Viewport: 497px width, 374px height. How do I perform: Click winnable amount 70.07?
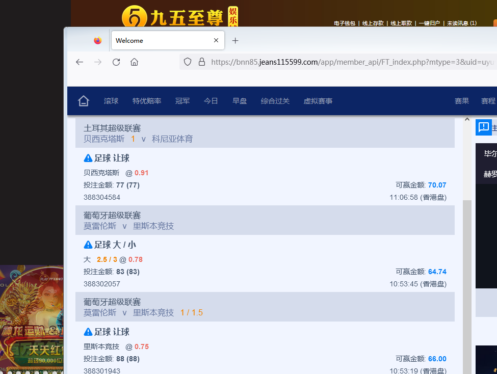pos(437,185)
